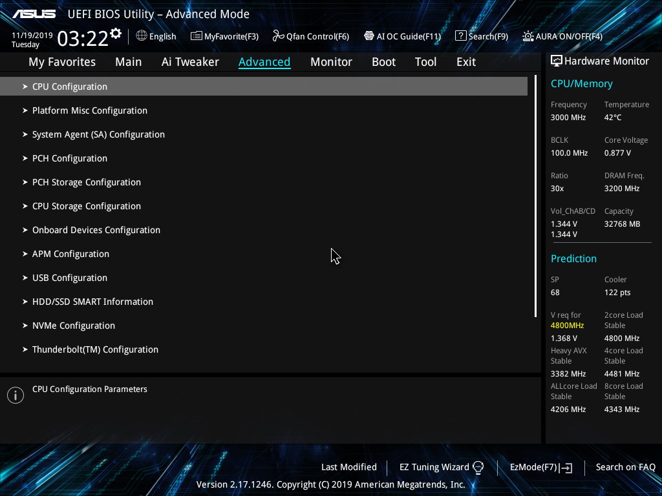Expand PCH Configuration arrow
This screenshot has width=662, height=496.
coord(25,158)
